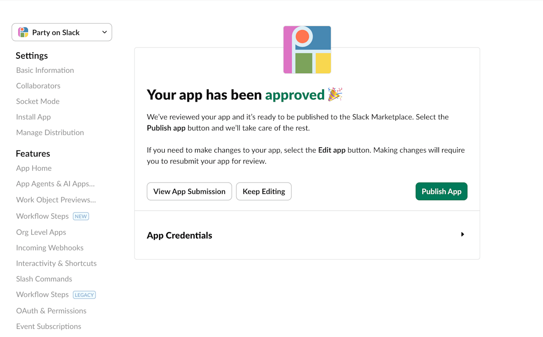543x337 pixels.
Task: Click the large Party on Slack app logo
Action: coord(307,50)
